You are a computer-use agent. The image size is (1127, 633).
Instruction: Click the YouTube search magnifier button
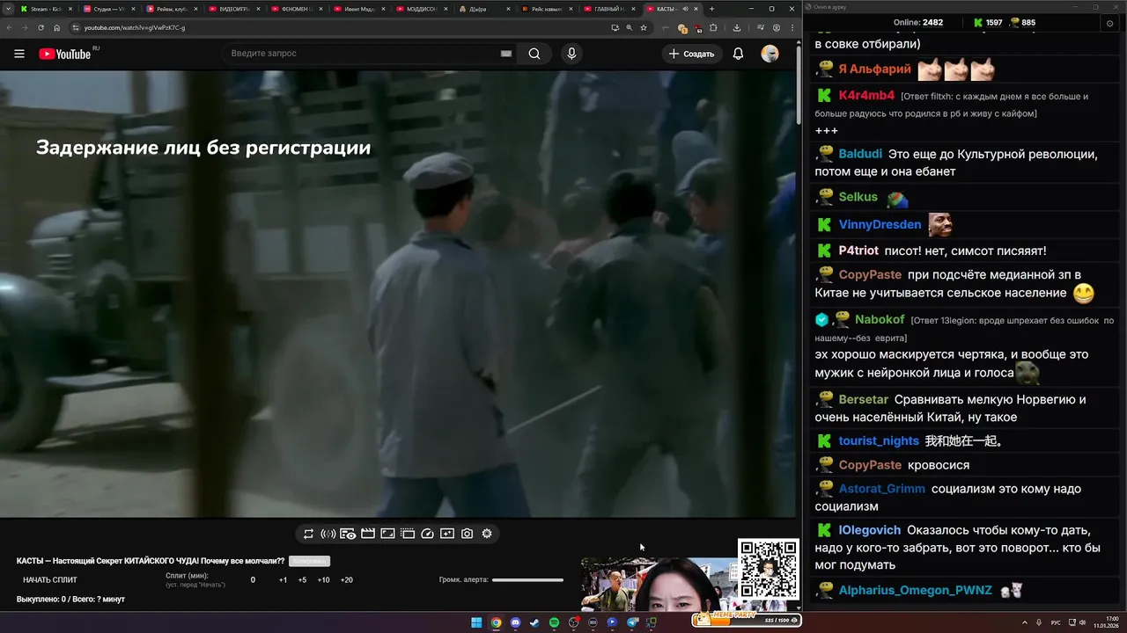534,54
